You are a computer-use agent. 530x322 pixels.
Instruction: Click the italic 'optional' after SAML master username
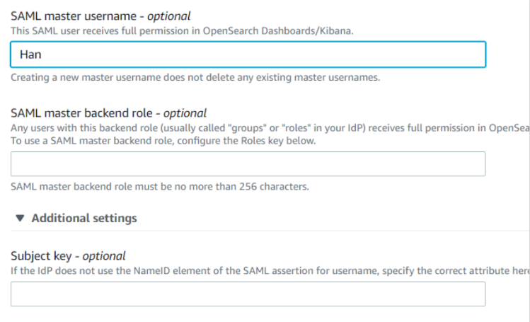[x=168, y=16]
